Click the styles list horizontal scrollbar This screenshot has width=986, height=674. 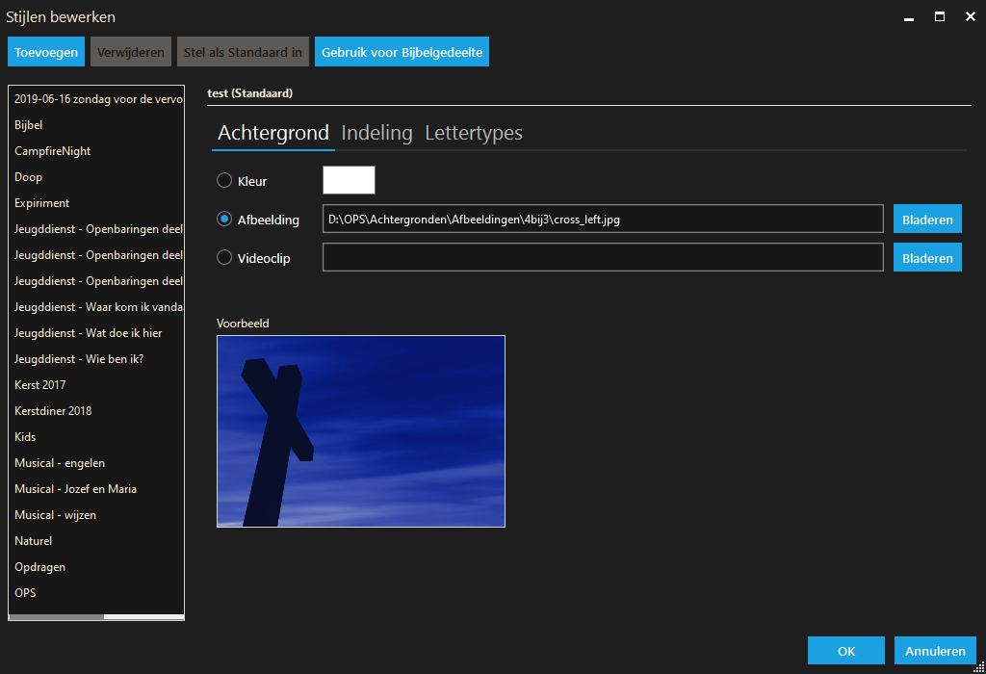(96, 617)
